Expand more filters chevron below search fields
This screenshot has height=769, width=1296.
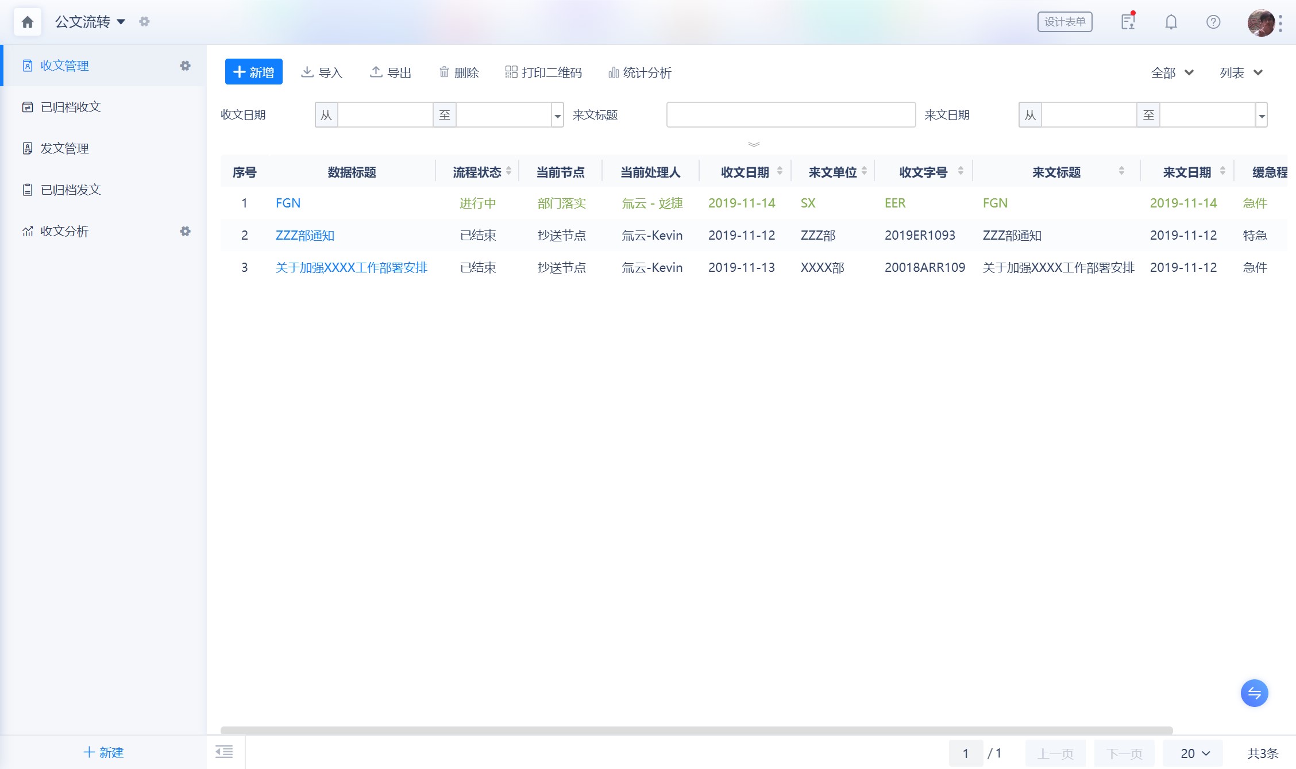point(754,144)
